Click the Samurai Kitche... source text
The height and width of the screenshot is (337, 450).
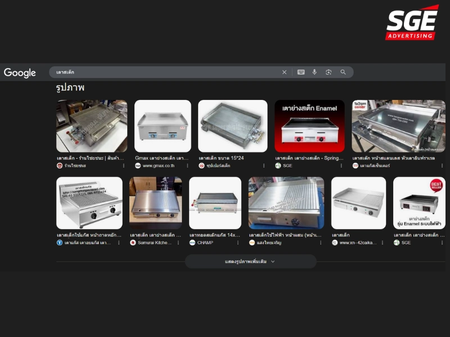(154, 243)
